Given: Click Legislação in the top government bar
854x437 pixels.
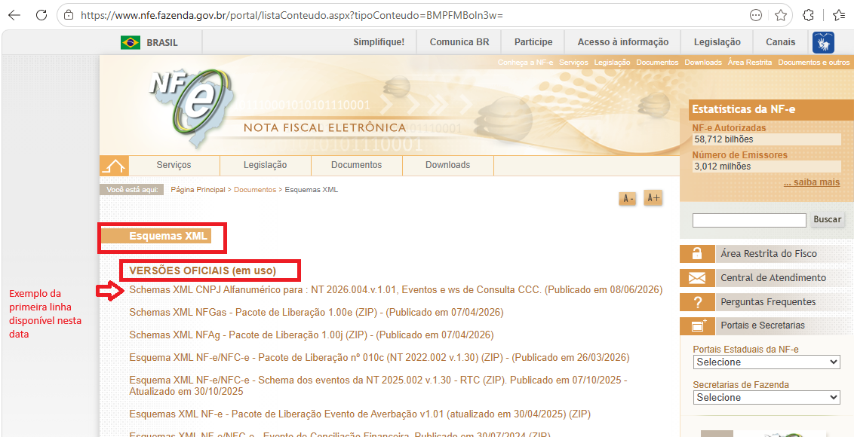Looking at the screenshot, I should (x=717, y=42).
